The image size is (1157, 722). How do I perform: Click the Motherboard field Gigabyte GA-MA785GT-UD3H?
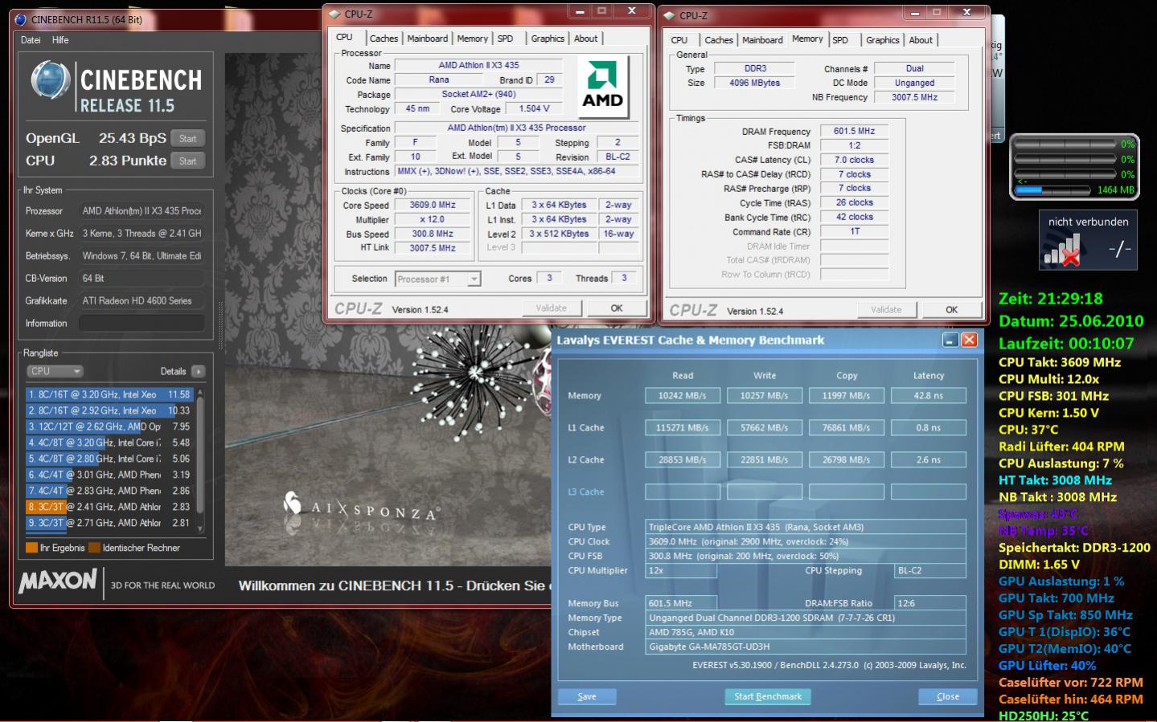(x=806, y=647)
